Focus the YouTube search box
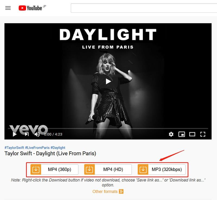Screen dimensions: 217x200 pyautogui.click(x=144, y=8)
